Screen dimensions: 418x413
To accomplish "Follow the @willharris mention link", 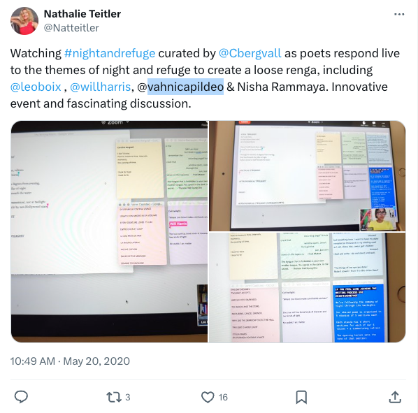I will click(100, 87).
